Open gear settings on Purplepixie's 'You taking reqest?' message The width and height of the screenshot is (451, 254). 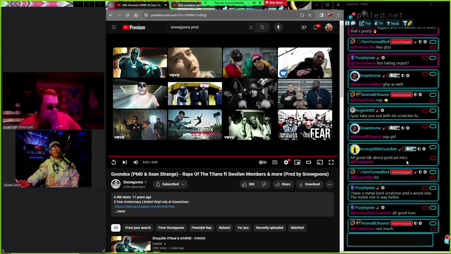(383, 58)
